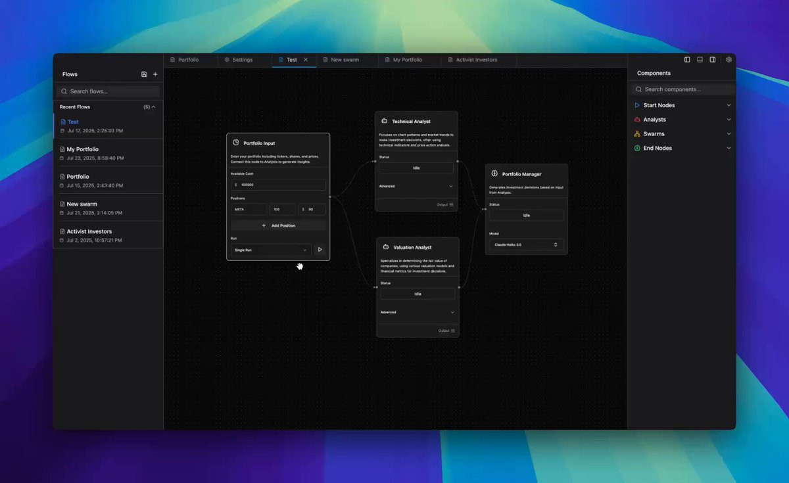Click the Portfolio Input output connection handle
The height and width of the screenshot is (483, 789).
(x=330, y=196)
